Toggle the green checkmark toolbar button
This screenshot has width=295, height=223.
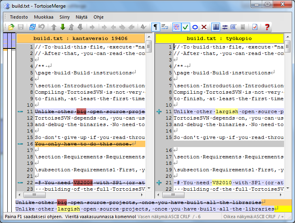point(186,27)
